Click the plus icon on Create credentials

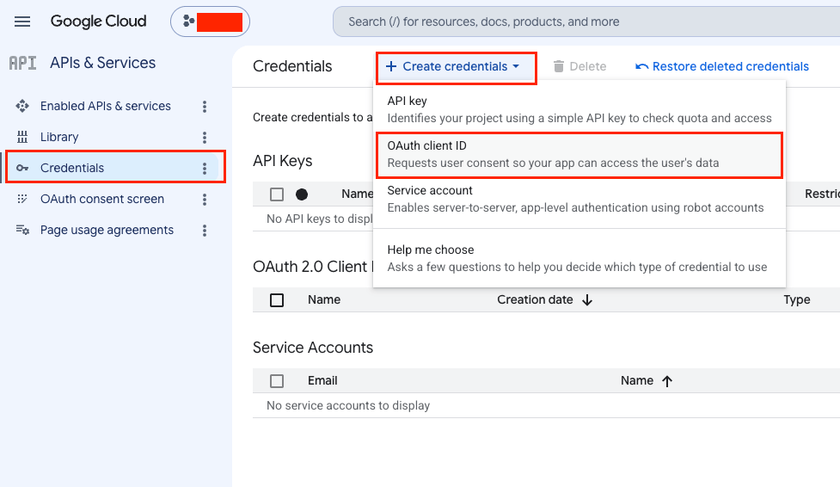[x=391, y=66]
